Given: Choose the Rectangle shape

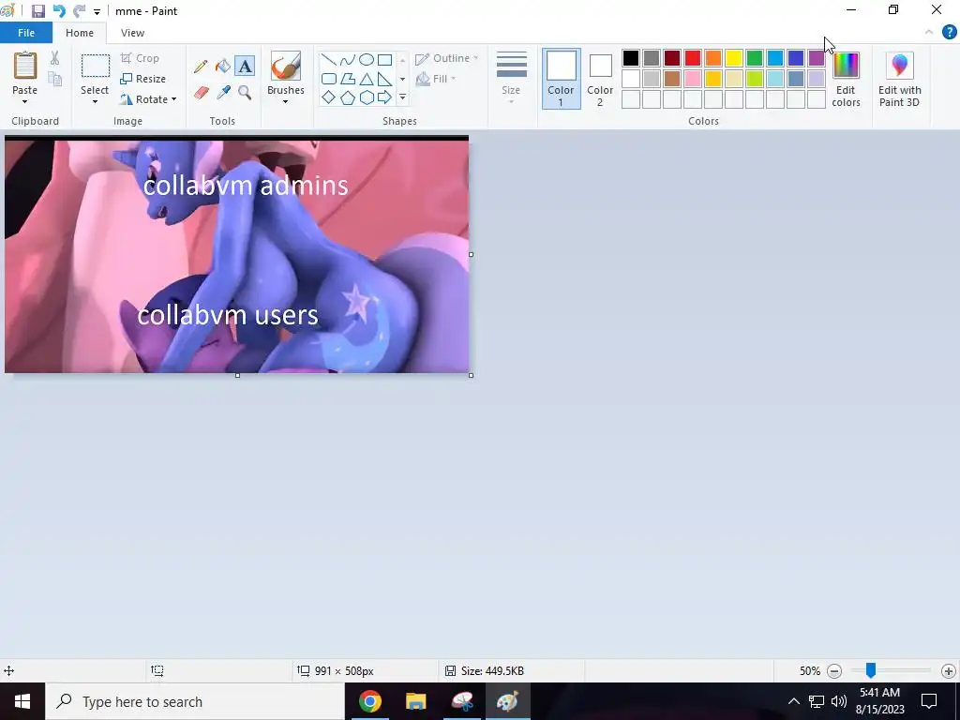Looking at the screenshot, I should click(385, 60).
